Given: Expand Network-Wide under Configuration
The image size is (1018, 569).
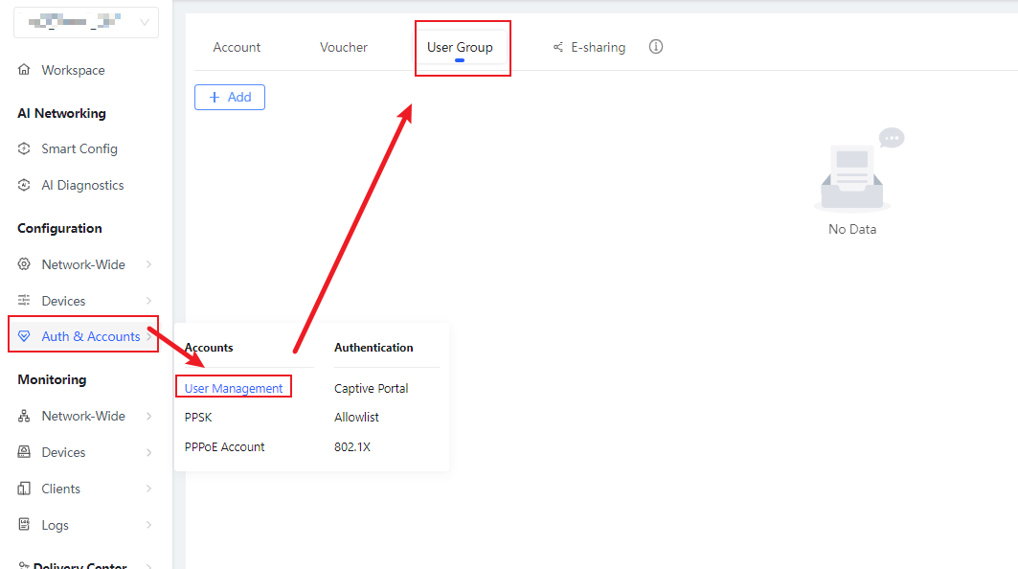Looking at the screenshot, I should [148, 264].
